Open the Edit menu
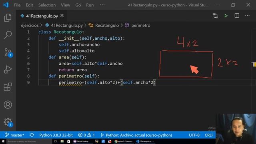The image size is (256, 144). coord(29,5)
